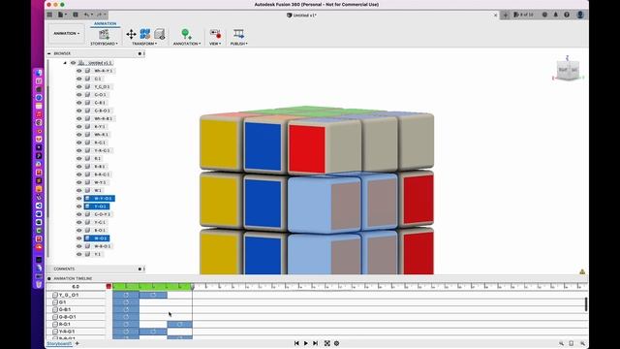
Task: Select the second action block in Y_G_O:1 row
Action: click(x=153, y=295)
